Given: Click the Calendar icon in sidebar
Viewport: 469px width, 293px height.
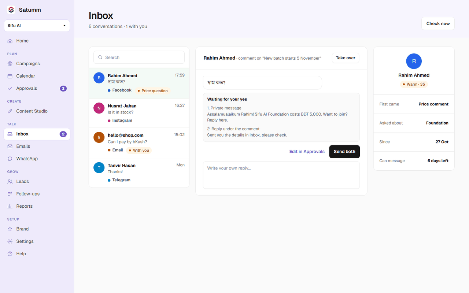Looking at the screenshot, I should [x=10, y=76].
